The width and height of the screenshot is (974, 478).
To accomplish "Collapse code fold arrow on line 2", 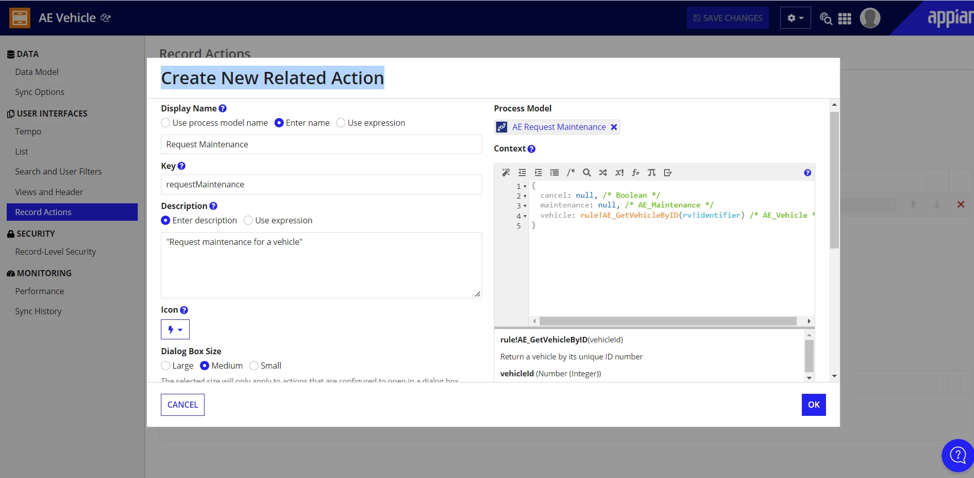I will [525, 196].
